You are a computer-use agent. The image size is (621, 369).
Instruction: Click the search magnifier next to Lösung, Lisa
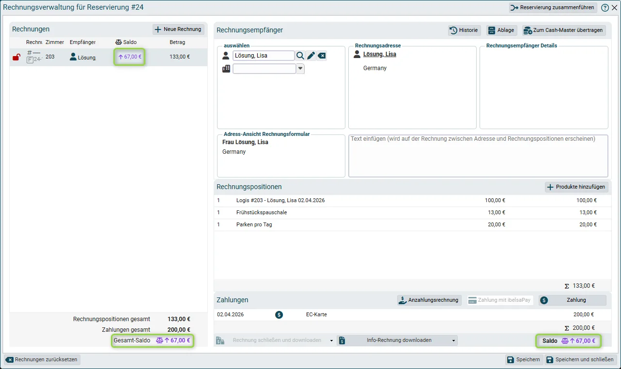pyautogui.click(x=300, y=56)
